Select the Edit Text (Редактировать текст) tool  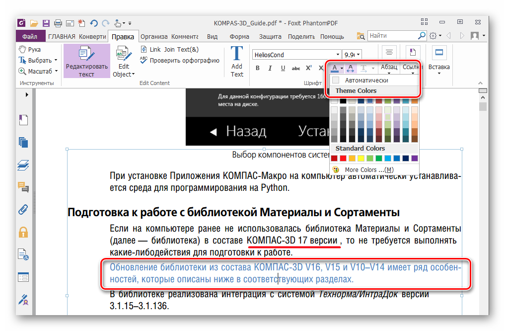87,62
